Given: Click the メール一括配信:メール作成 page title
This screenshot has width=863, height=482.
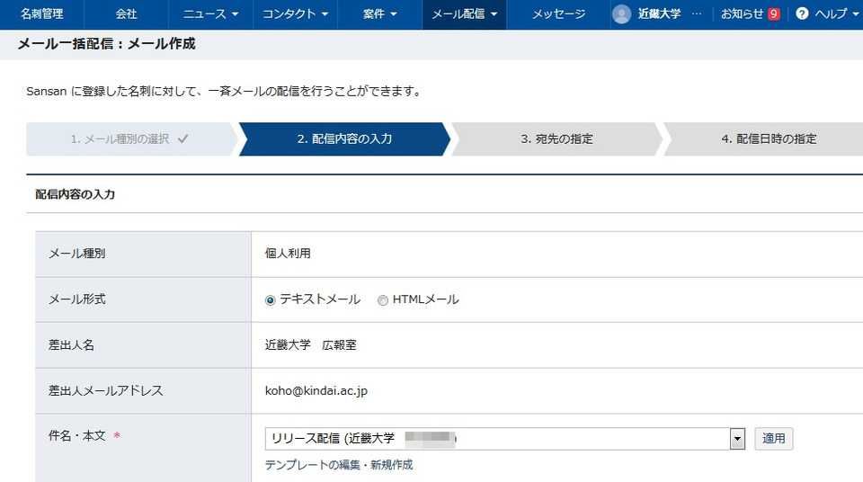Looking at the screenshot, I should click(x=106, y=44).
